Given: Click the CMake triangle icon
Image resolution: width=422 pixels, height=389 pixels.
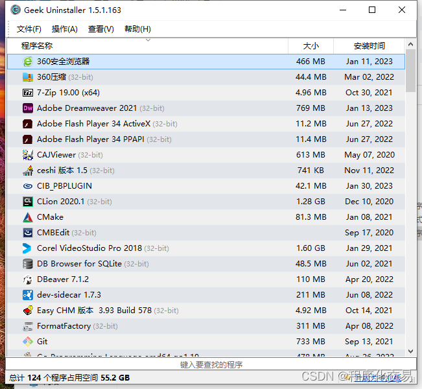Looking at the screenshot, I should pyautogui.click(x=28, y=217).
